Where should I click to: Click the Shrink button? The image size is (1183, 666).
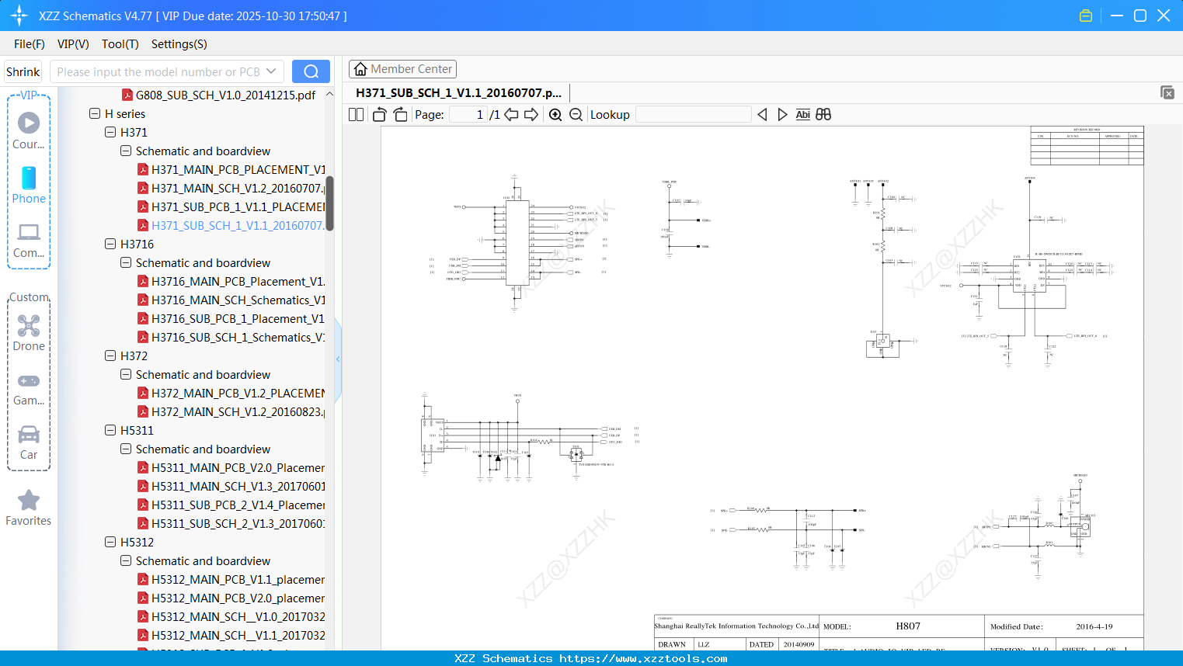click(x=23, y=71)
